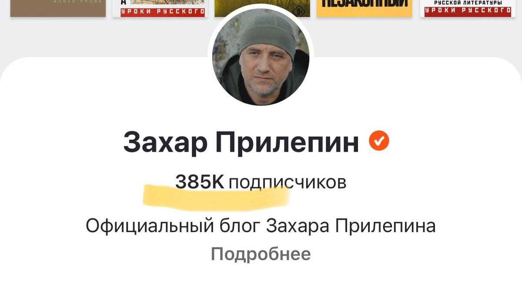Open the '385K' subscriber count

point(200,182)
